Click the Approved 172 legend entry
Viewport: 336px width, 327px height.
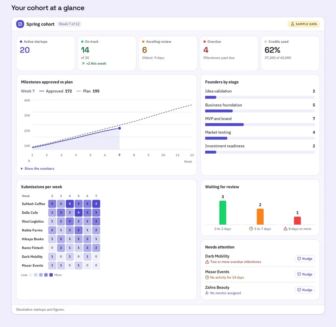56,91
